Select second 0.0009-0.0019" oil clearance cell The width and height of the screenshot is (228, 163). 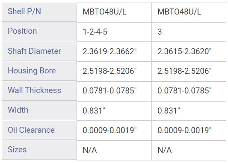[x=189, y=131]
